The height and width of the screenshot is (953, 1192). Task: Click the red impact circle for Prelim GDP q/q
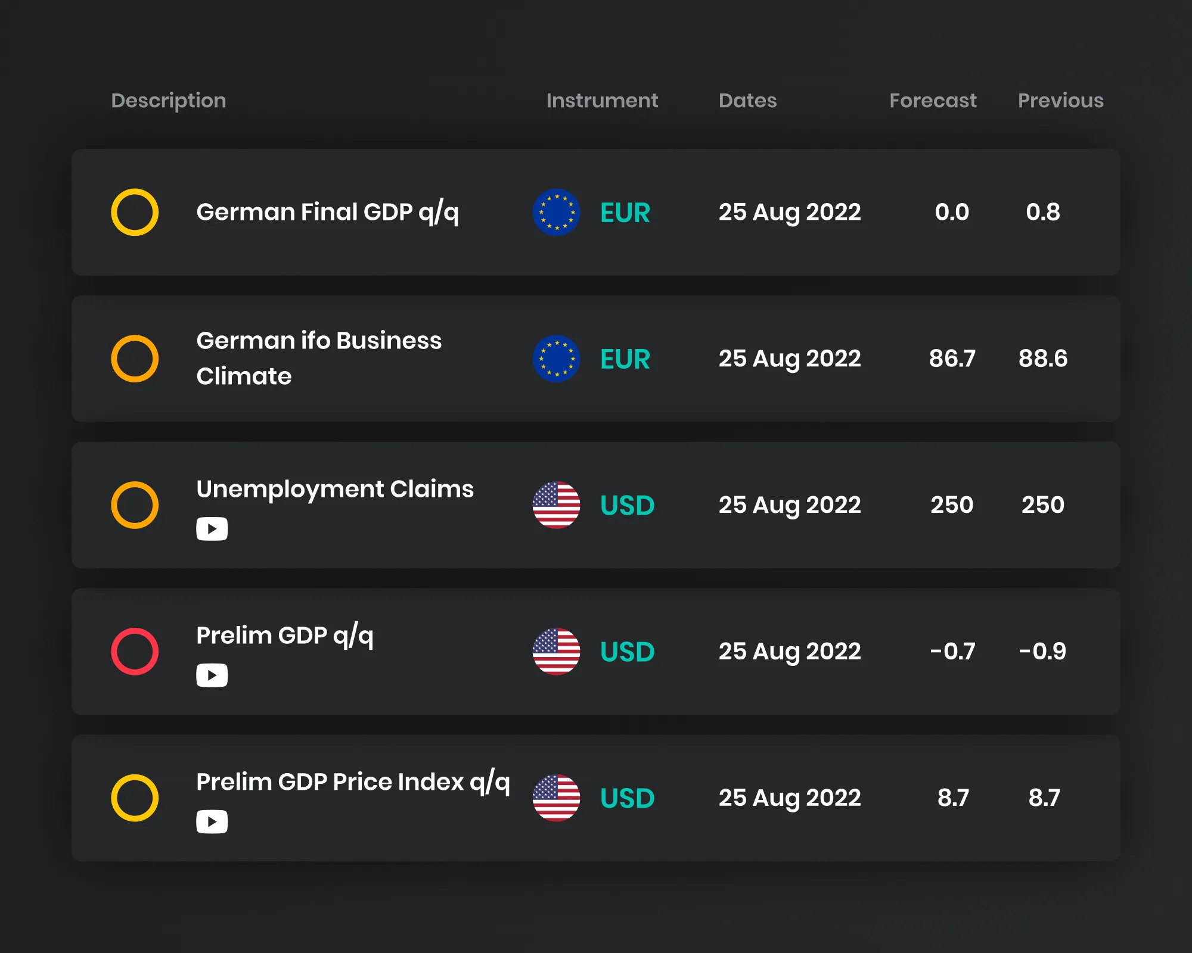[x=135, y=652]
